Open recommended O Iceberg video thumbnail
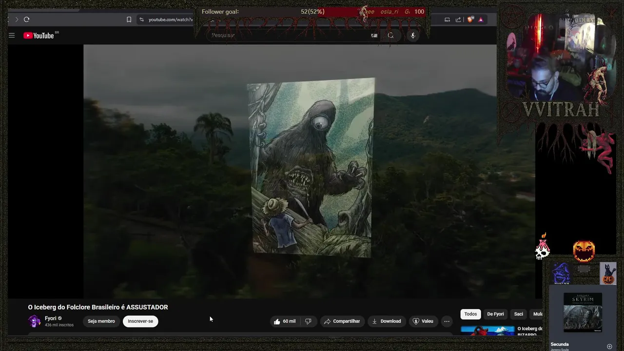This screenshot has width=624, height=351. tap(487, 331)
